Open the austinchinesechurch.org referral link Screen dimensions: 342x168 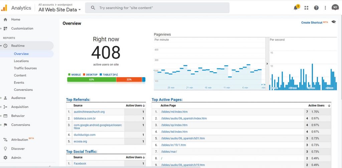[x=89, y=112]
